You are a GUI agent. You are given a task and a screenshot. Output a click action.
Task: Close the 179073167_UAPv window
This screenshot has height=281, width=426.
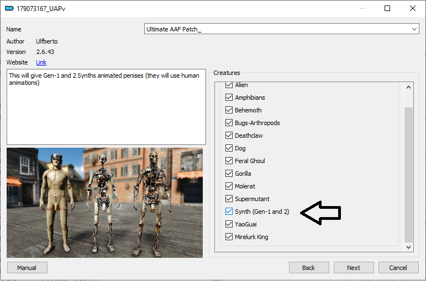pyautogui.click(x=412, y=8)
